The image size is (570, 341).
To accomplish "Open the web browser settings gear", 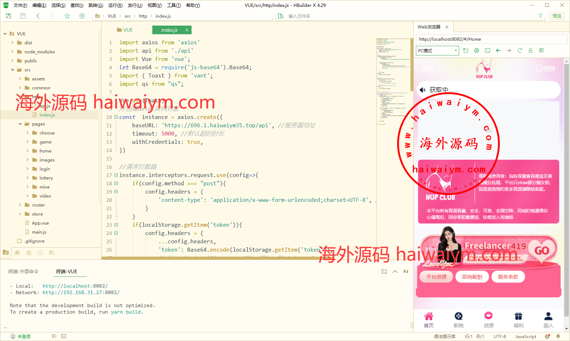I will 476,50.
